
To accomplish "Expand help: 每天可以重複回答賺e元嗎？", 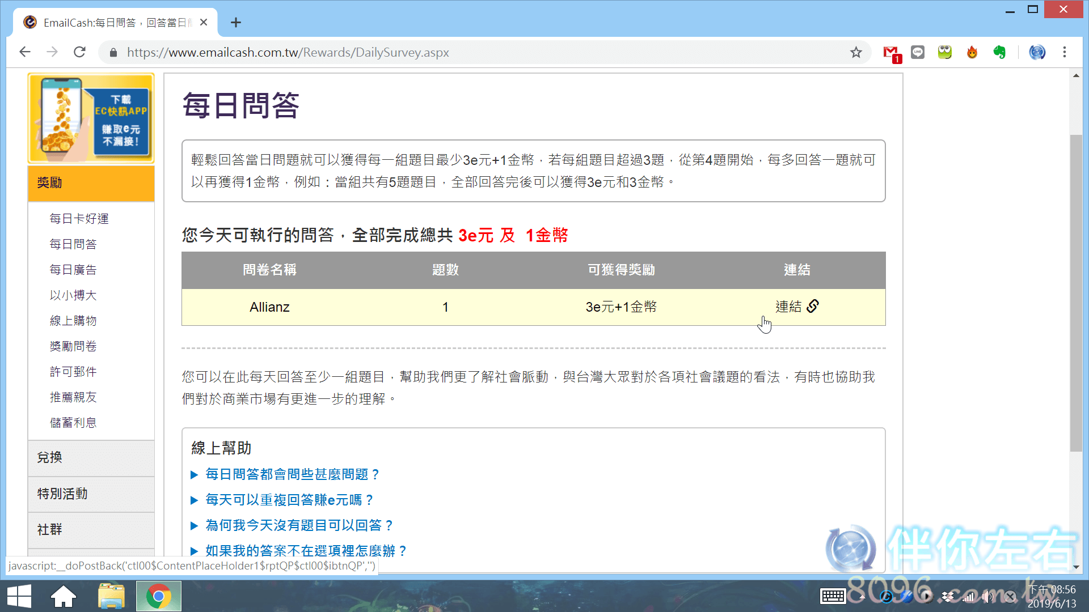I will tap(289, 500).
